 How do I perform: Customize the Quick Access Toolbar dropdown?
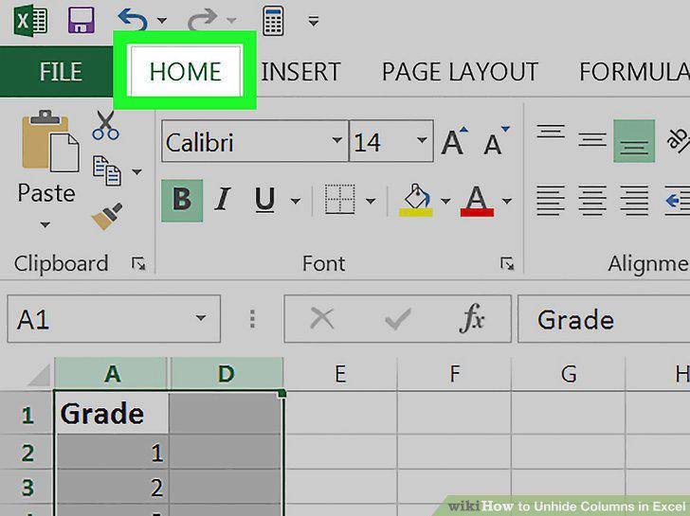pyautogui.click(x=314, y=21)
